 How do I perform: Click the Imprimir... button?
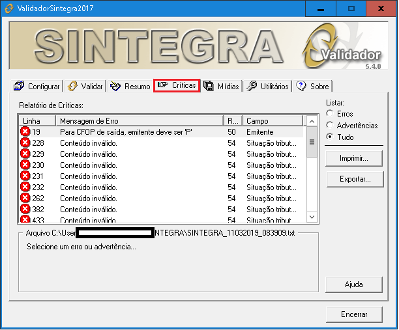(354, 159)
